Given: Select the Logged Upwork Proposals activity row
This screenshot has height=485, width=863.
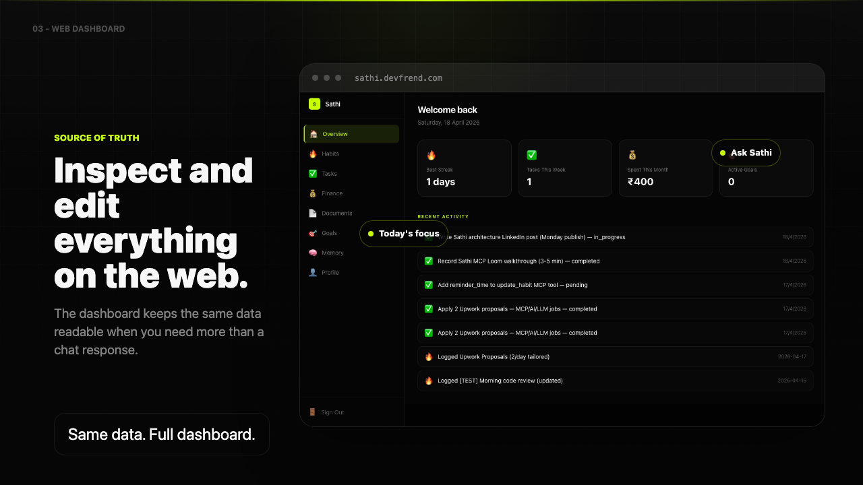Looking at the screenshot, I should pos(616,357).
